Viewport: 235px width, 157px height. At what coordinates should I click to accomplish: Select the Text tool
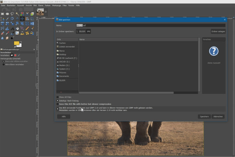12,28
